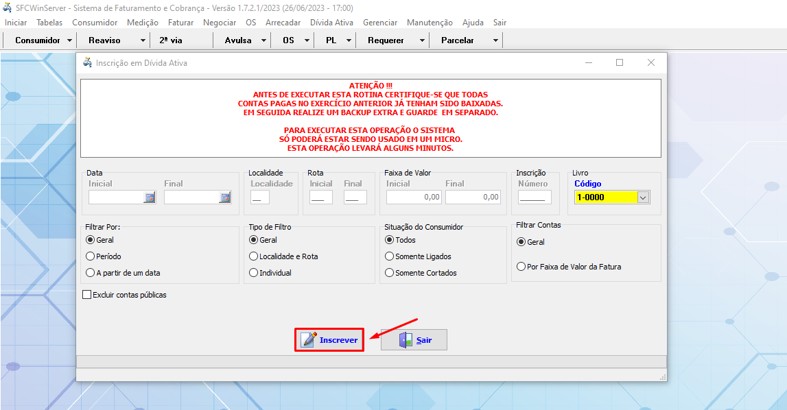This screenshot has width=787, height=410.
Task: Open the Manutenção menu
Action: (x=429, y=22)
